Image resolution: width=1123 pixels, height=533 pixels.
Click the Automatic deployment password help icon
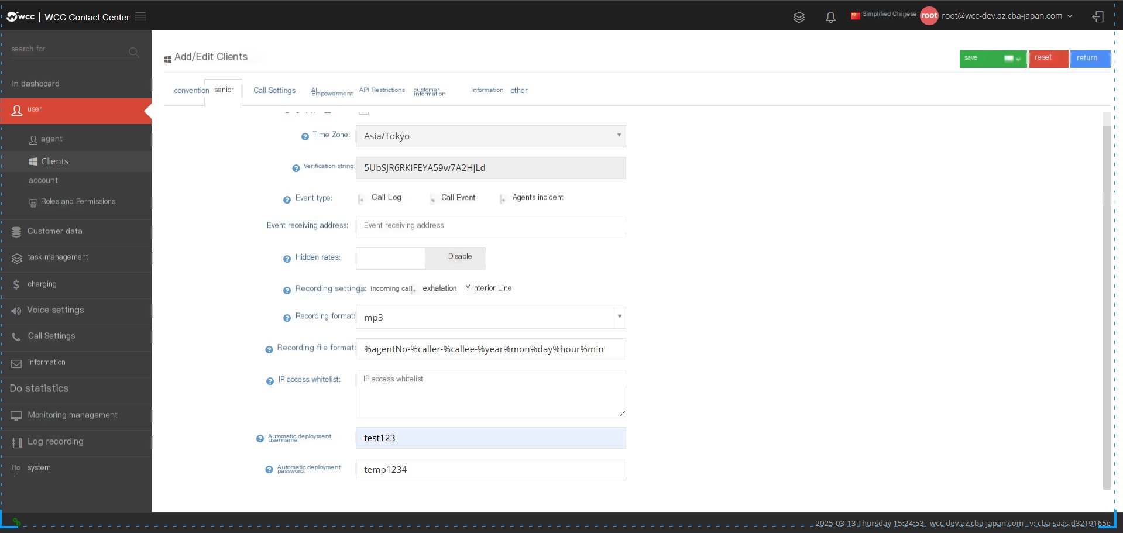point(269,469)
